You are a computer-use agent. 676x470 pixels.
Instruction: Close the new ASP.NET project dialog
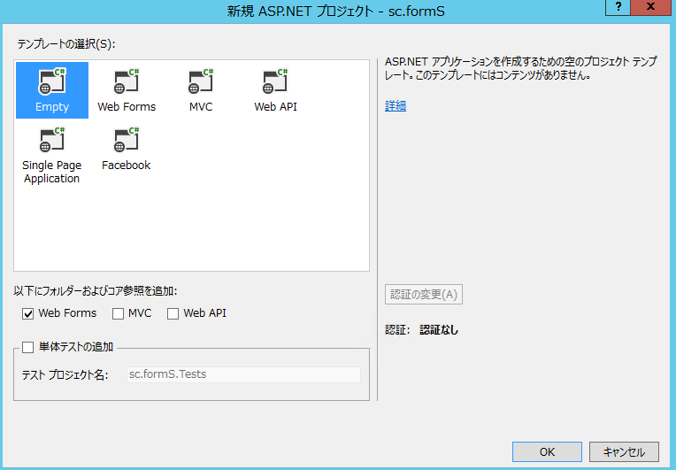[650, 7]
